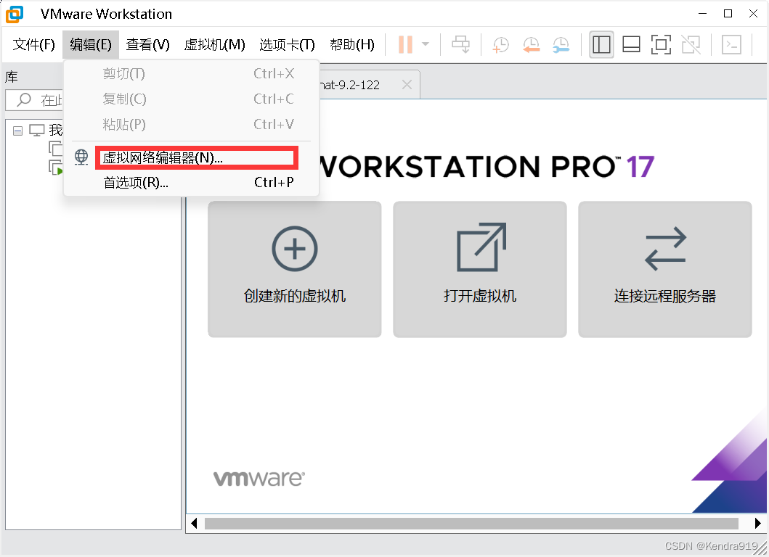Open the console view toolbar icon
The width and height of the screenshot is (769, 557).
click(x=731, y=44)
